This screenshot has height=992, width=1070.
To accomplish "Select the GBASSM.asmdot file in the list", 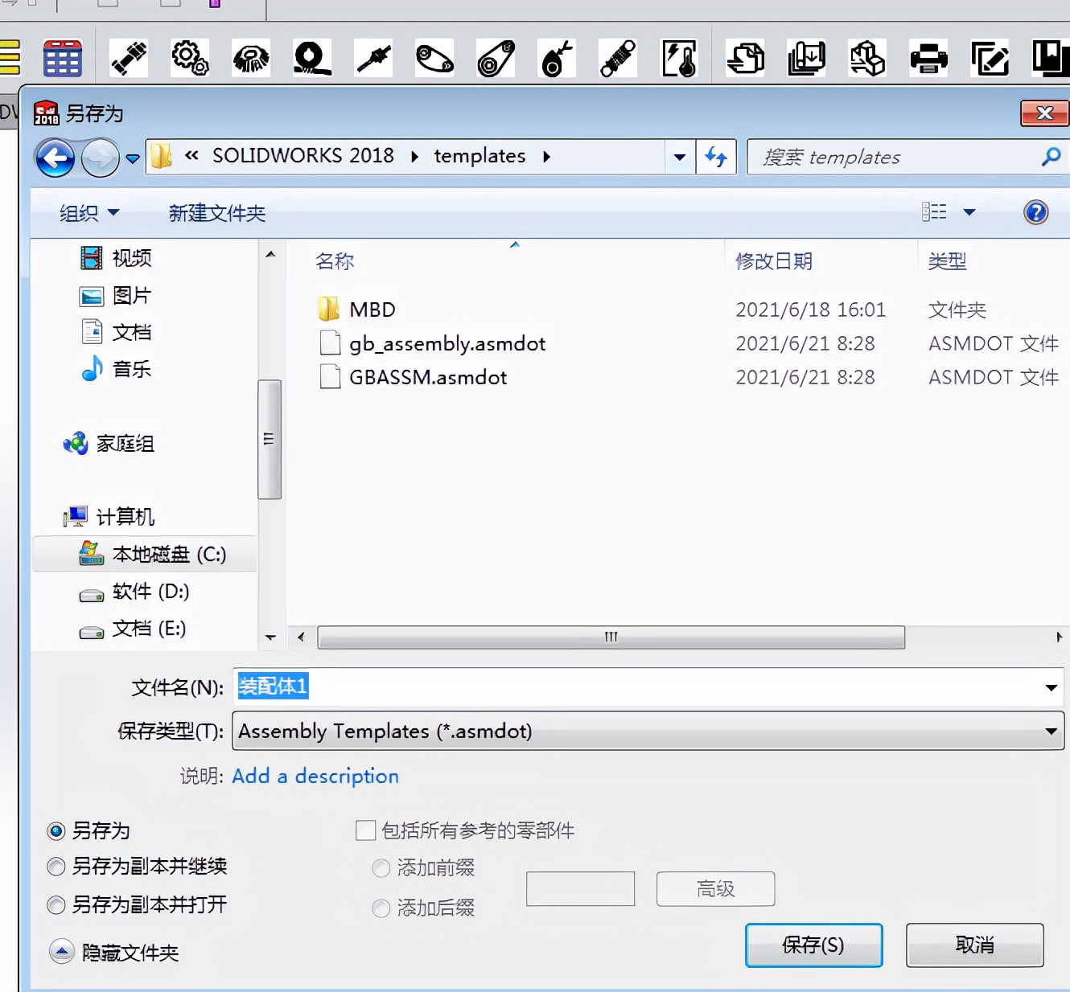I will (x=427, y=377).
